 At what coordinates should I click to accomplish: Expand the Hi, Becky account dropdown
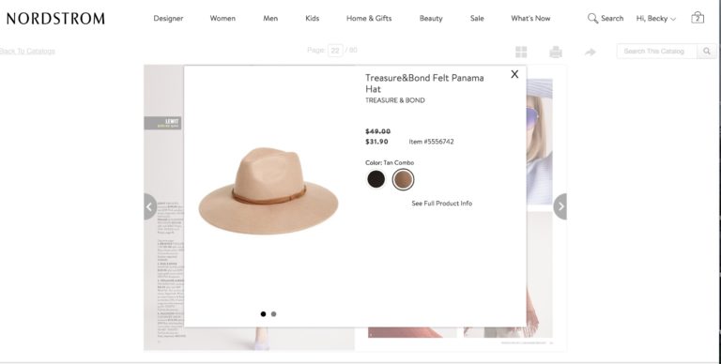[x=656, y=19]
